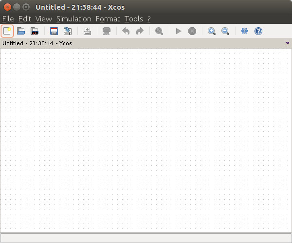Screen dimensions: 292x243
Task: Save the diagram using floppy icon
Action: point(54,31)
